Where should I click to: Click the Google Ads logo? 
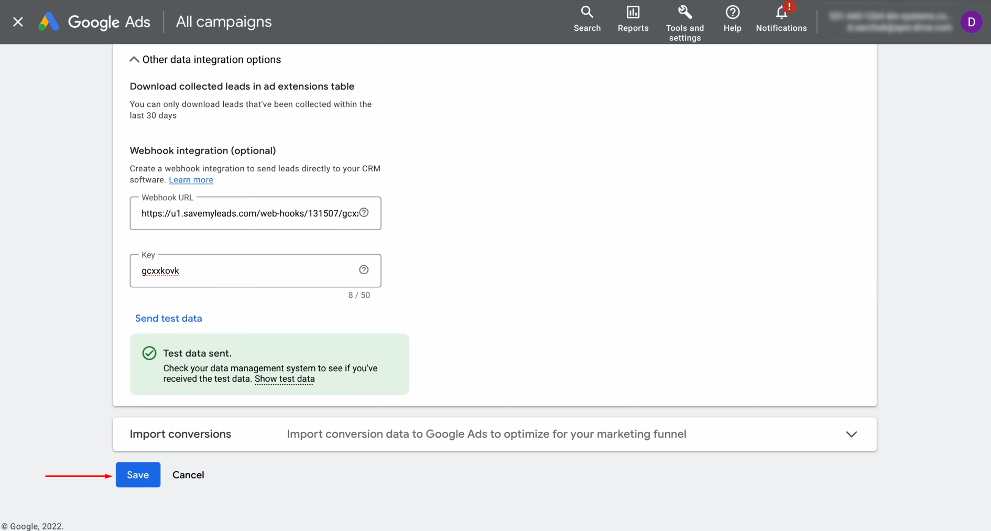94,22
